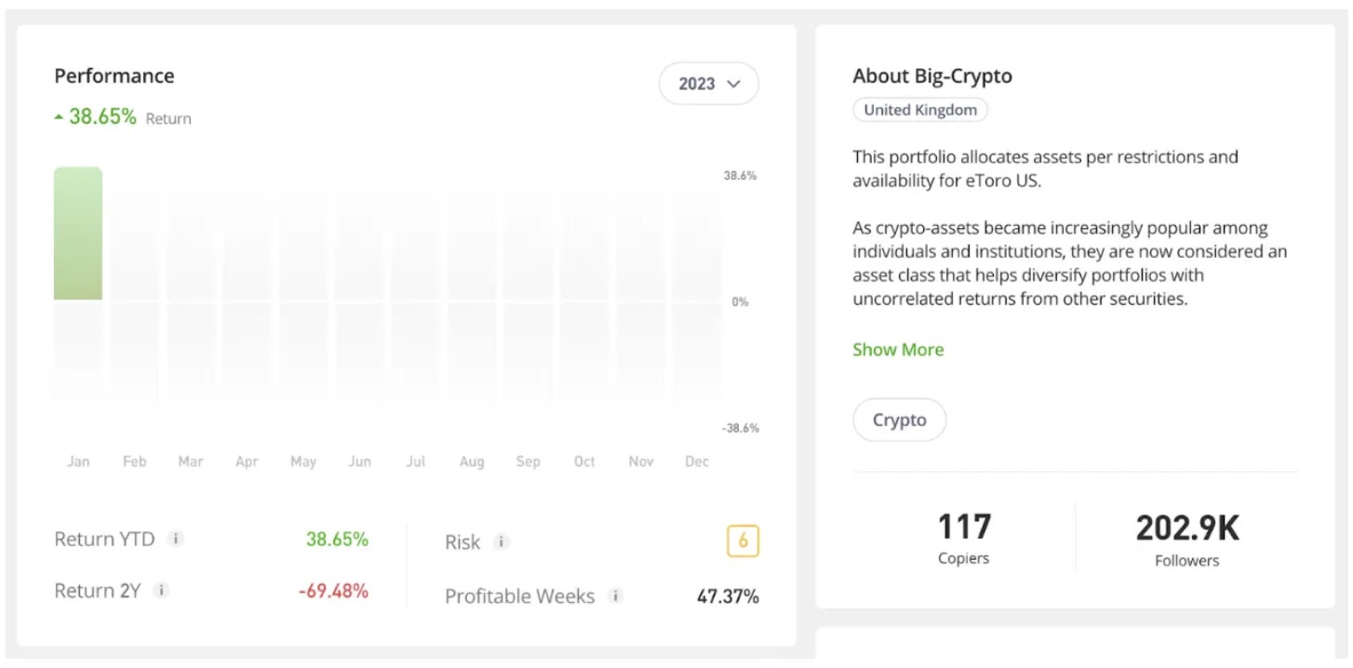Click the Return YTD value 38.65%

coord(337,539)
